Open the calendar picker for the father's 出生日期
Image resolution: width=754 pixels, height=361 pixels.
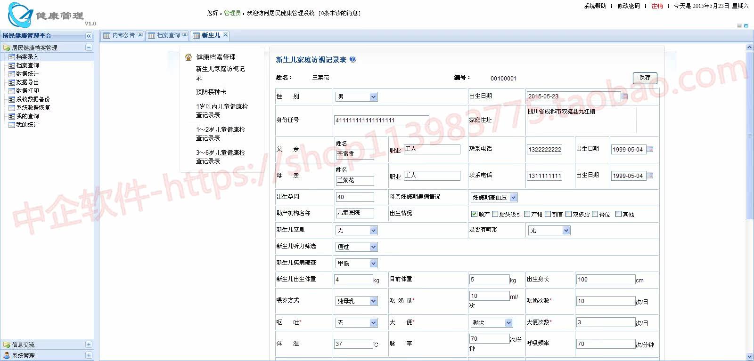(650, 149)
